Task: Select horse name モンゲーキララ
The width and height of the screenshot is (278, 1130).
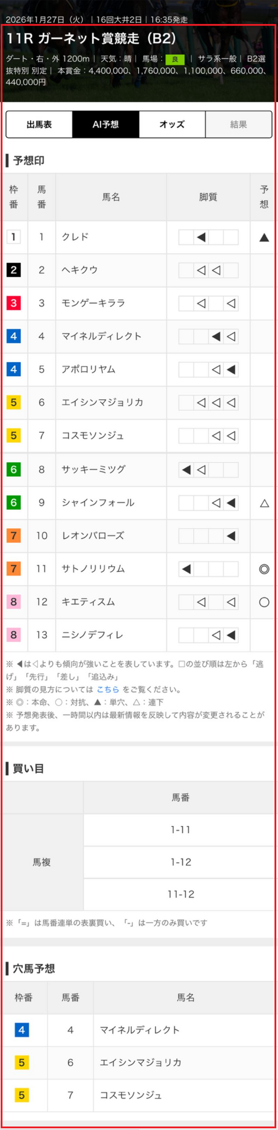Action: [93, 303]
